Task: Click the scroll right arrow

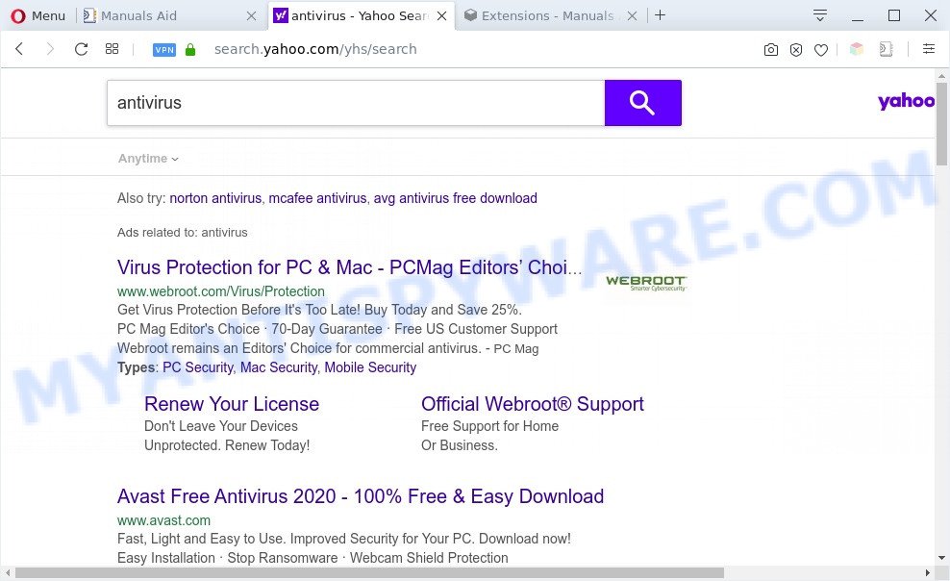Action: tap(928, 572)
